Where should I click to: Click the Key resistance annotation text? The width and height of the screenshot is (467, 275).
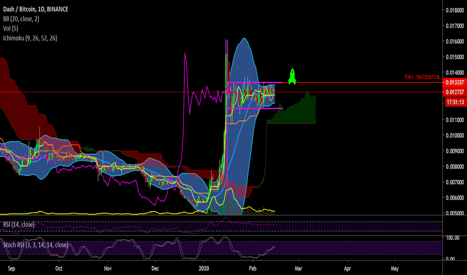click(422, 76)
